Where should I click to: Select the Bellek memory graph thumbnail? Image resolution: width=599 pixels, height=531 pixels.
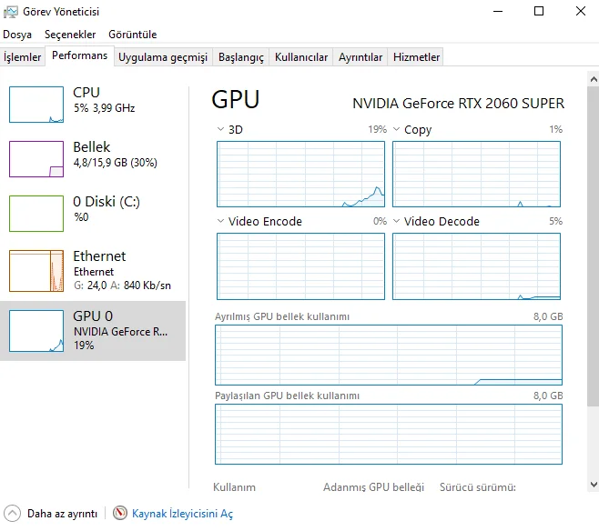[36, 159]
